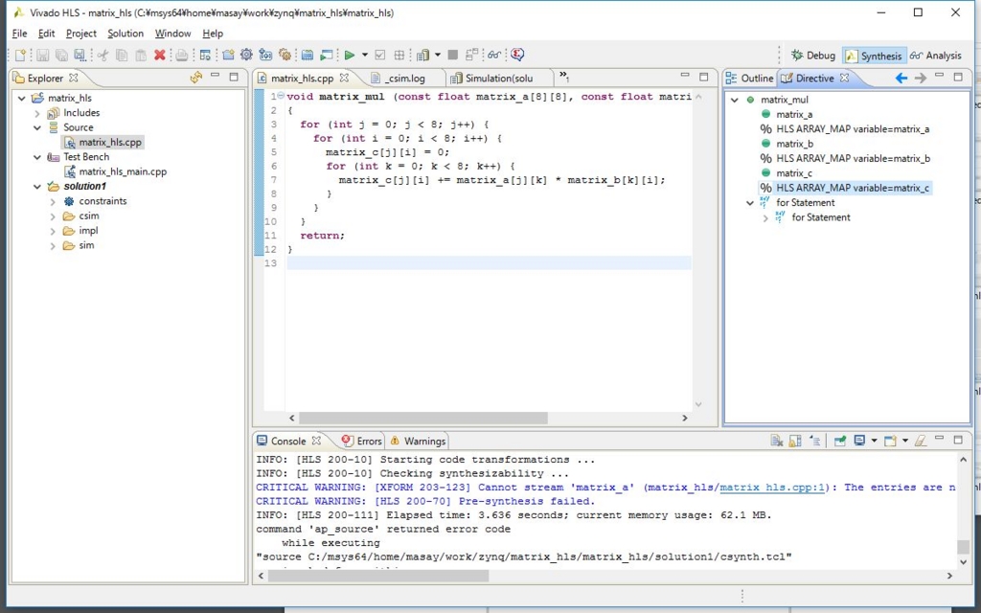Run C Synthesis with green play icon

pyautogui.click(x=350, y=55)
